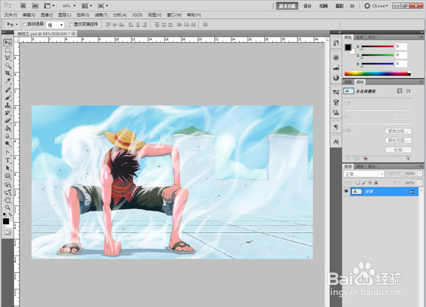The height and width of the screenshot is (307, 426).
Task: Select the Magic Wand tool
Action: (x=8, y=65)
